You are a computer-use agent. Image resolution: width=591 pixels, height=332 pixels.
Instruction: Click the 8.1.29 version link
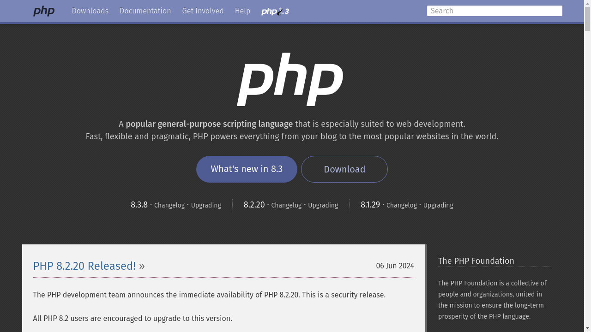[370, 205]
